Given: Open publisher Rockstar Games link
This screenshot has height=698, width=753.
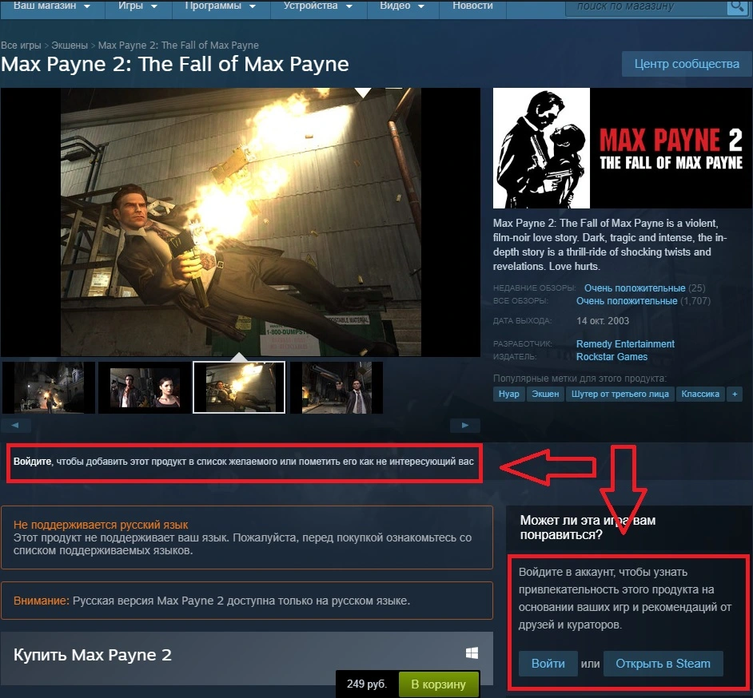Looking at the screenshot, I should point(612,356).
